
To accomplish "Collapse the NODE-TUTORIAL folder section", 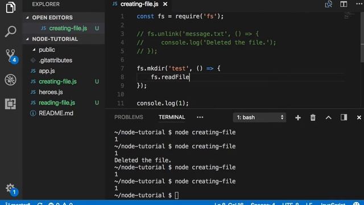I will click(55, 39).
